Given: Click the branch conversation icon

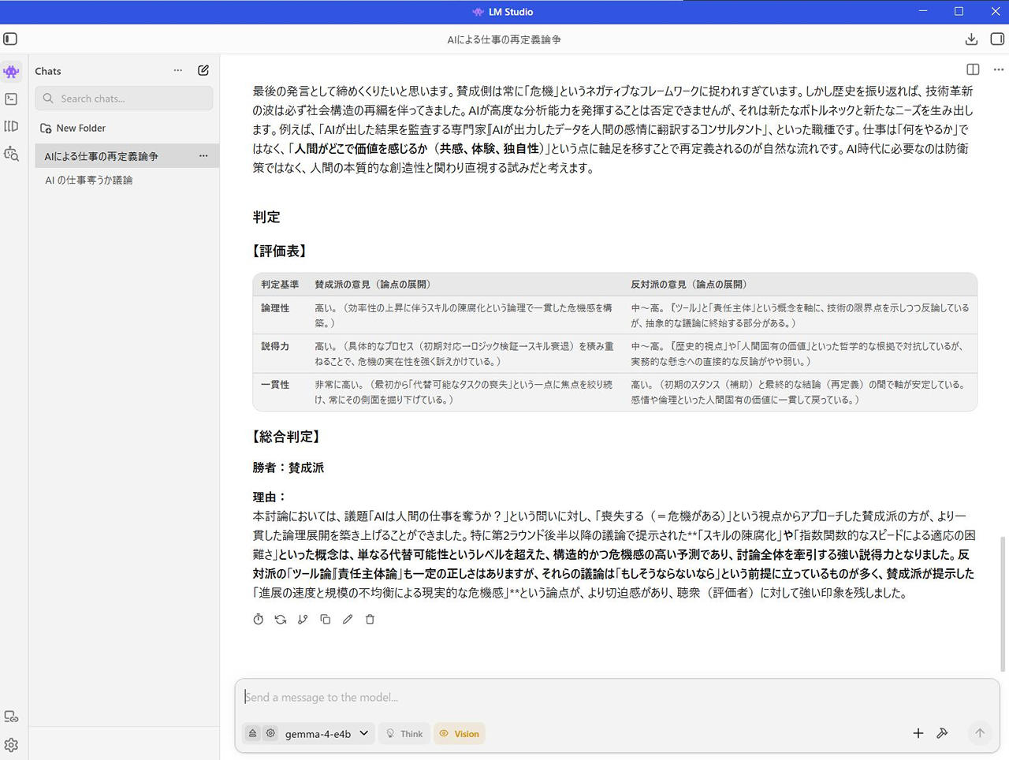Looking at the screenshot, I should (303, 620).
